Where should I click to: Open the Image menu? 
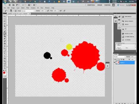point(13,8)
